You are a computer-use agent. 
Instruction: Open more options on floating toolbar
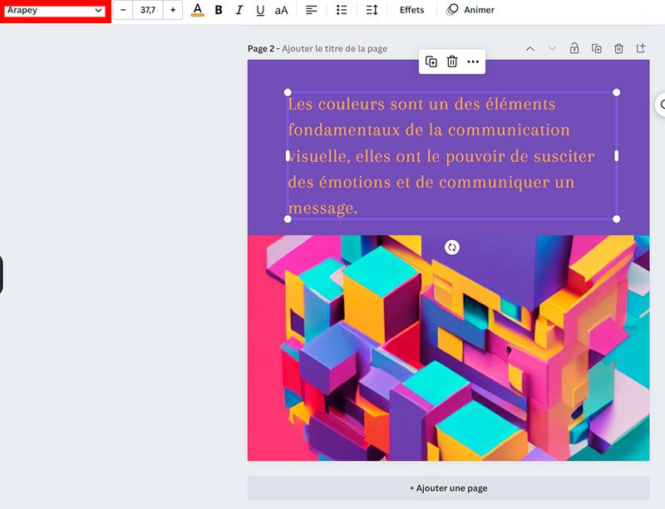pos(473,61)
